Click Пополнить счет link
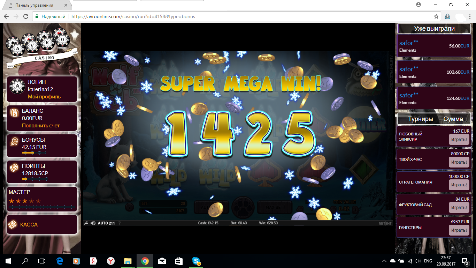The image size is (476, 268). pyautogui.click(x=41, y=126)
